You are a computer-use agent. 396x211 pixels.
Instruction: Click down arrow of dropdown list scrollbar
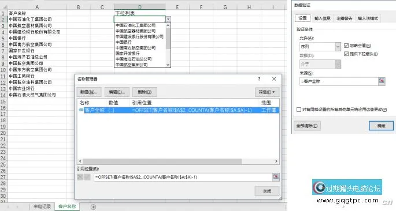[168, 65]
